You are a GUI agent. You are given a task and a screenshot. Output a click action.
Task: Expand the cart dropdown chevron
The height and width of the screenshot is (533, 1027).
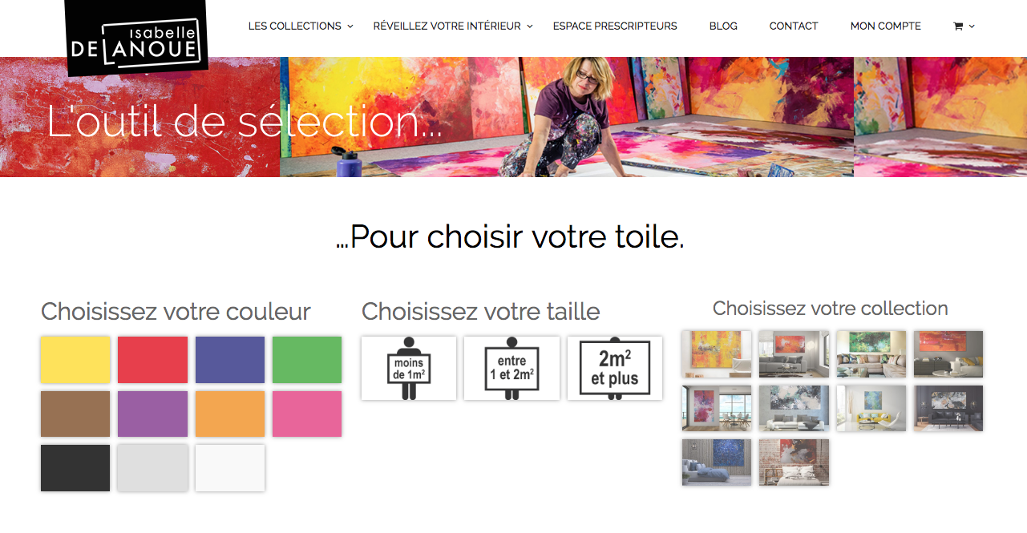tap(972, 26)
